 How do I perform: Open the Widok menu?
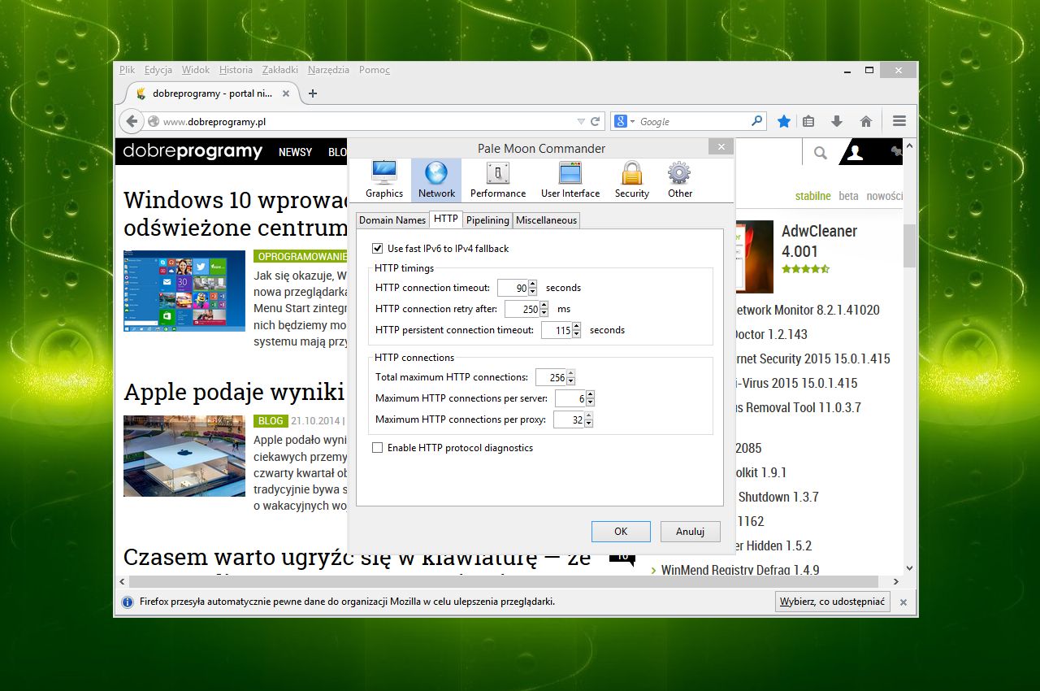196,70
